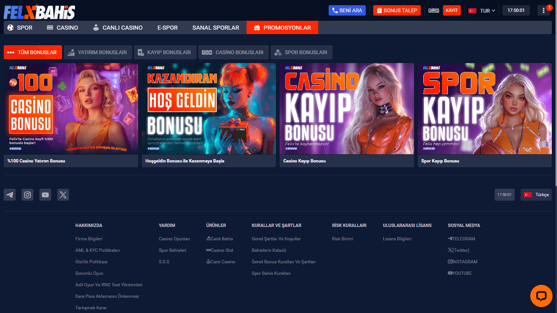Open Kara Para Aklamanın Önlenmesi link
The width and height of the screenshot is (557, 313).
coord(107,296)
